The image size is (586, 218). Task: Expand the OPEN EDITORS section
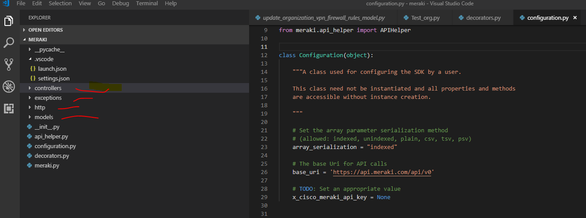[x=45, y=30]
